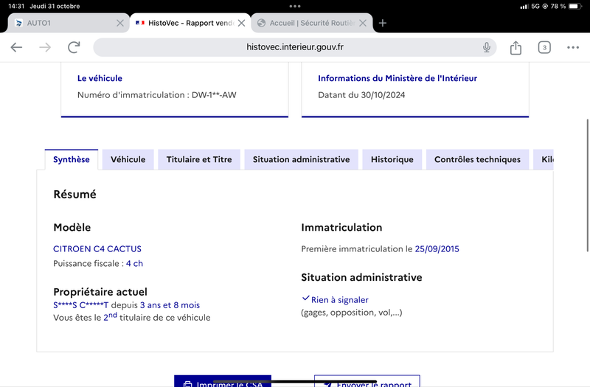The image size is (590, 387).
Task: Tap the microphone icon in address bar
Action: click(487, 47)
